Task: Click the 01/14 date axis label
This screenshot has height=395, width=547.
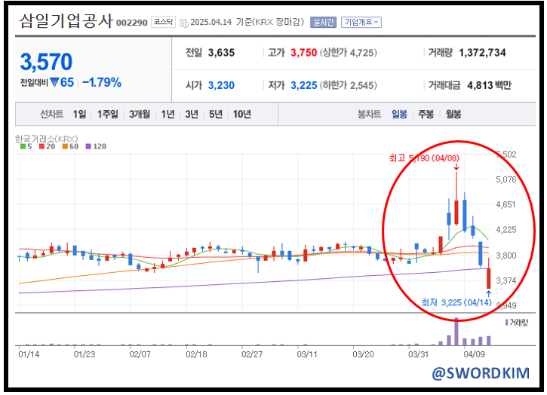Action: coord(29,354)
